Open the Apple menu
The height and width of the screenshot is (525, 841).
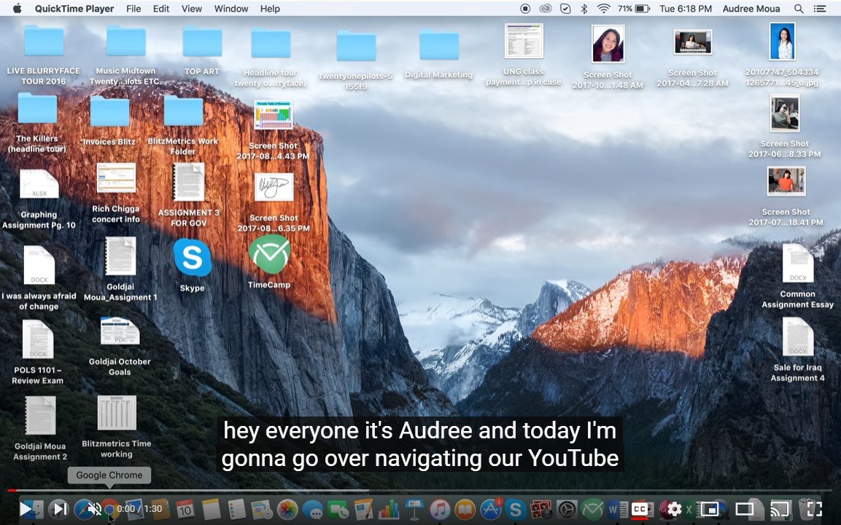(18, 9)
